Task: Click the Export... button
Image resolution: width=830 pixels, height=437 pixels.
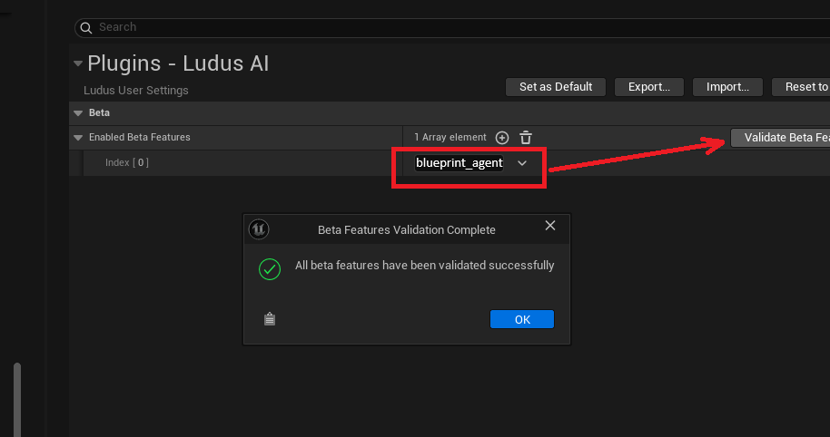Action: pyautogui.click(x=649, y=87)
